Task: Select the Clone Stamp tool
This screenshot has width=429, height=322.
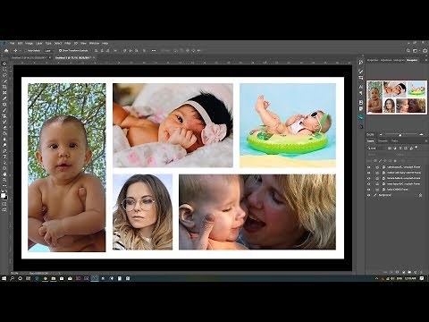Action: click(4, 115)
